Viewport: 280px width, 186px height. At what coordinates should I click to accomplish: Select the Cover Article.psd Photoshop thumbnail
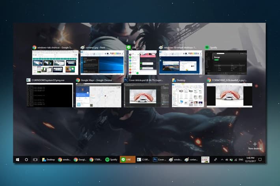tap(147, 95)
